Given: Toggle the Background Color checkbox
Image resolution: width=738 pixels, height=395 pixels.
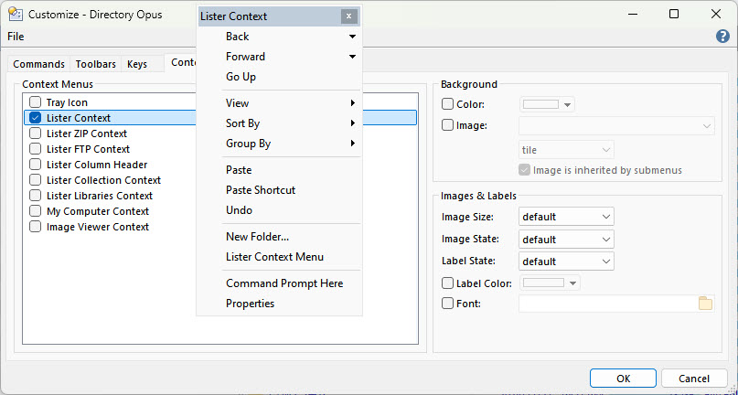Looking at the screenshot, I should click(x=448, y=105).
